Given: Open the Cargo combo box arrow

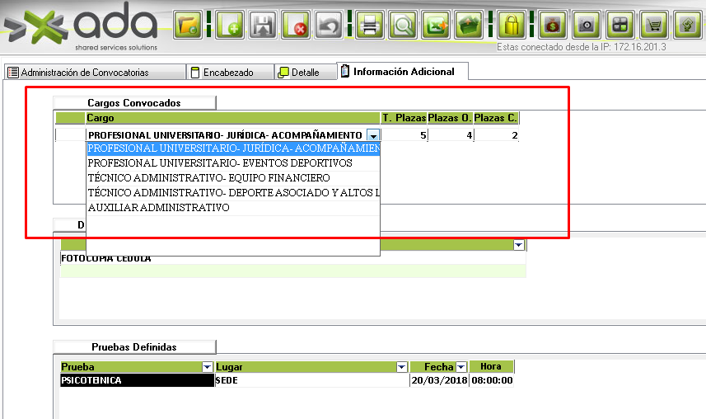Looking at the screenshot, I should [374, 135].
